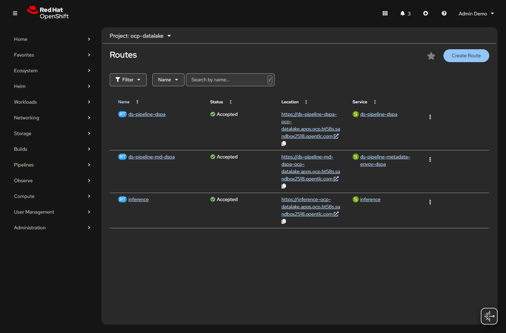Open the Project ocp-datalake selector
Viewport: 506px width, 333px height.
(x=140, y=36)
